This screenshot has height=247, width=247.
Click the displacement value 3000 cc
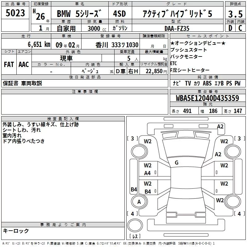pyautogui.click(x=97, y=28)
